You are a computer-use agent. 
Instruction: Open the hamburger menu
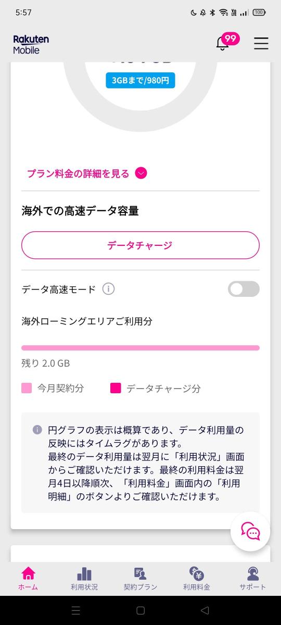(x=261, y=43)
